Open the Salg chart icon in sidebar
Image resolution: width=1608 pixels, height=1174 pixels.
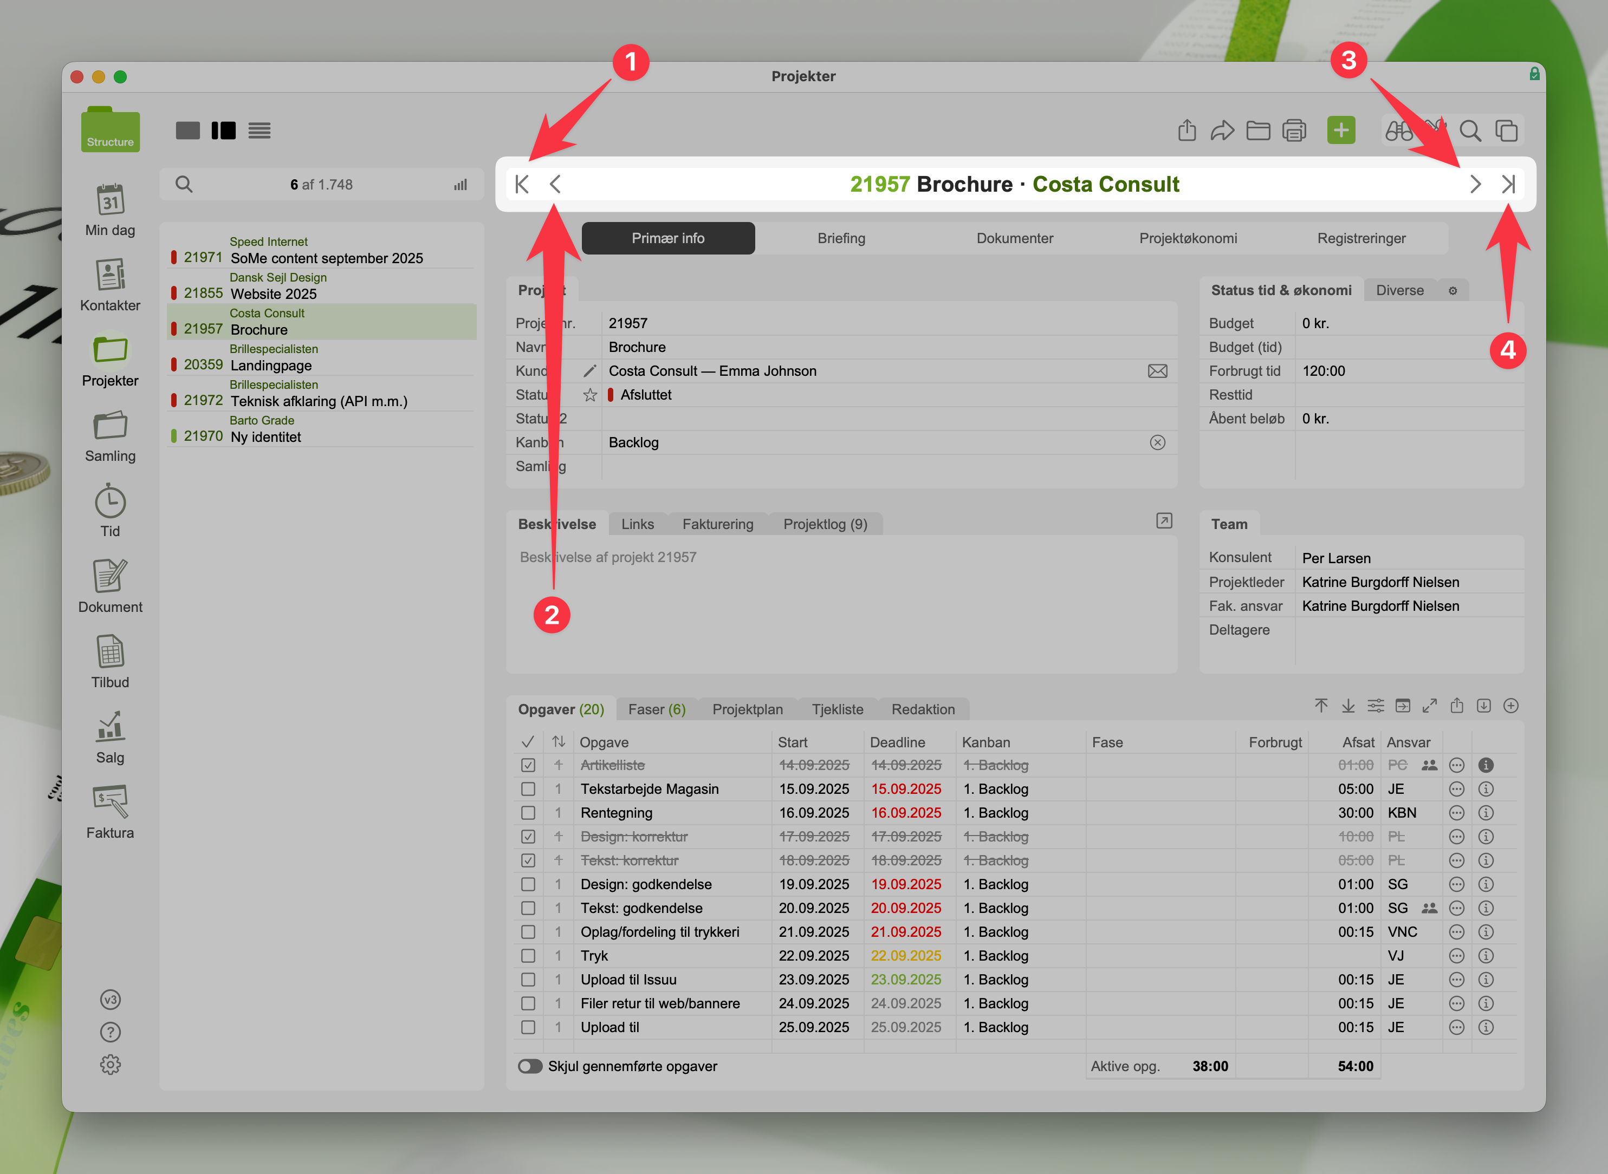110,728
